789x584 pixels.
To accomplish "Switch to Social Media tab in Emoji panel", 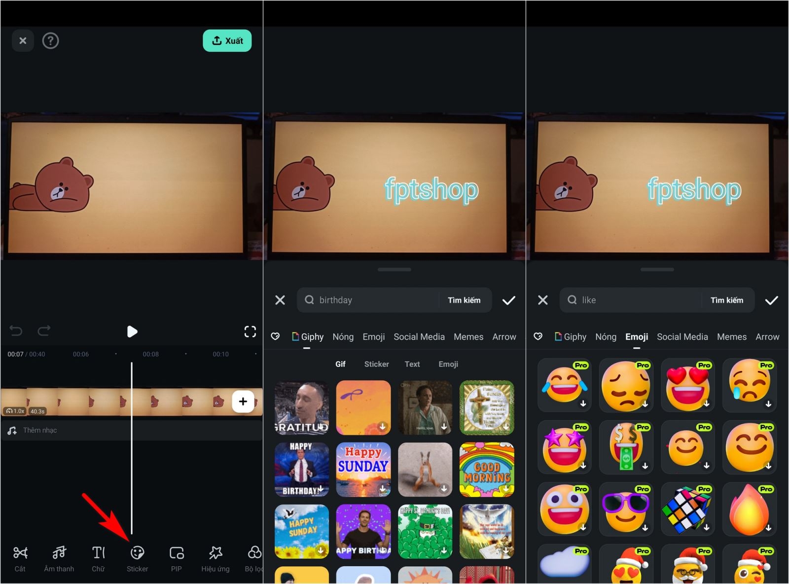I will pyautogui.click(x=682, y=337).
